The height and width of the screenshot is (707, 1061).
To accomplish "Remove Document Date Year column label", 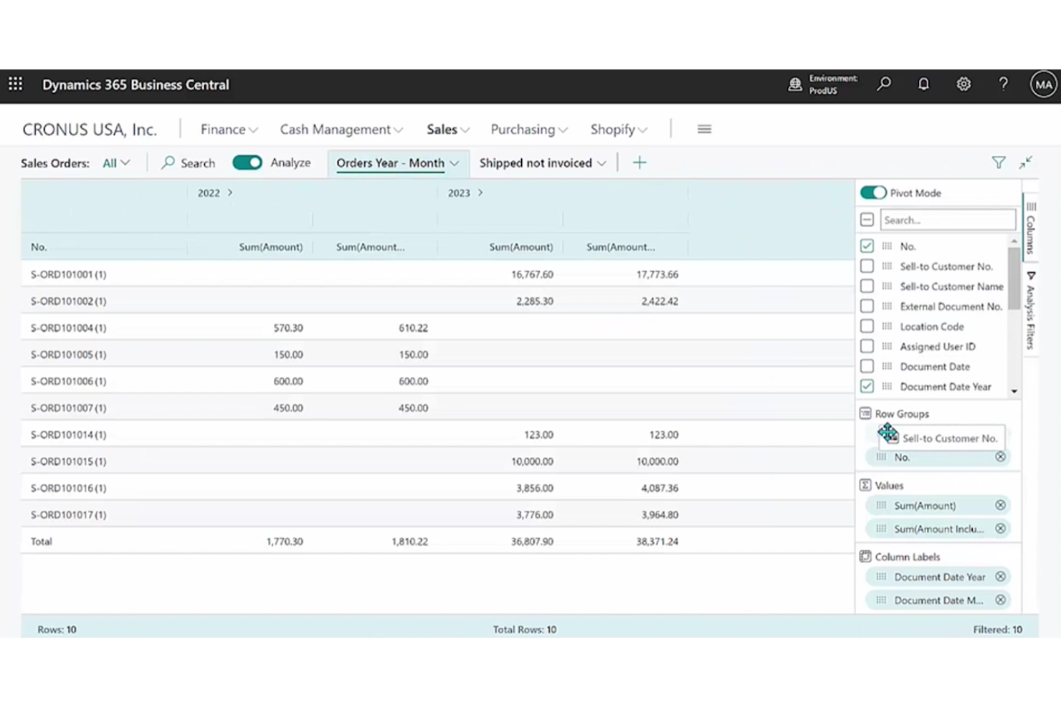I will tap(1000, 577).
